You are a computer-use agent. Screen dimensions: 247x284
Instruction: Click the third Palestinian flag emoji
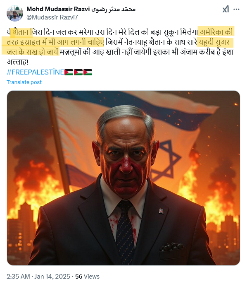pos(88,72)
